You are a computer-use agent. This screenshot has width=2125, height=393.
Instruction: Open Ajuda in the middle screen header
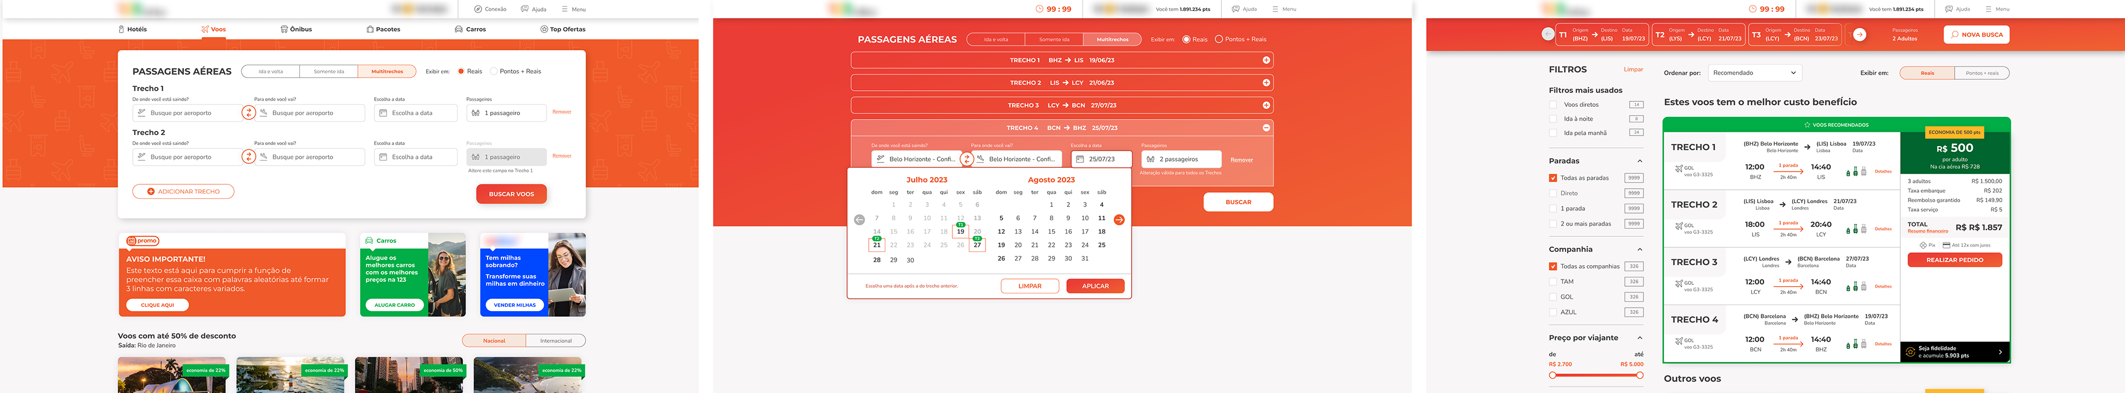click(1244, 9)
